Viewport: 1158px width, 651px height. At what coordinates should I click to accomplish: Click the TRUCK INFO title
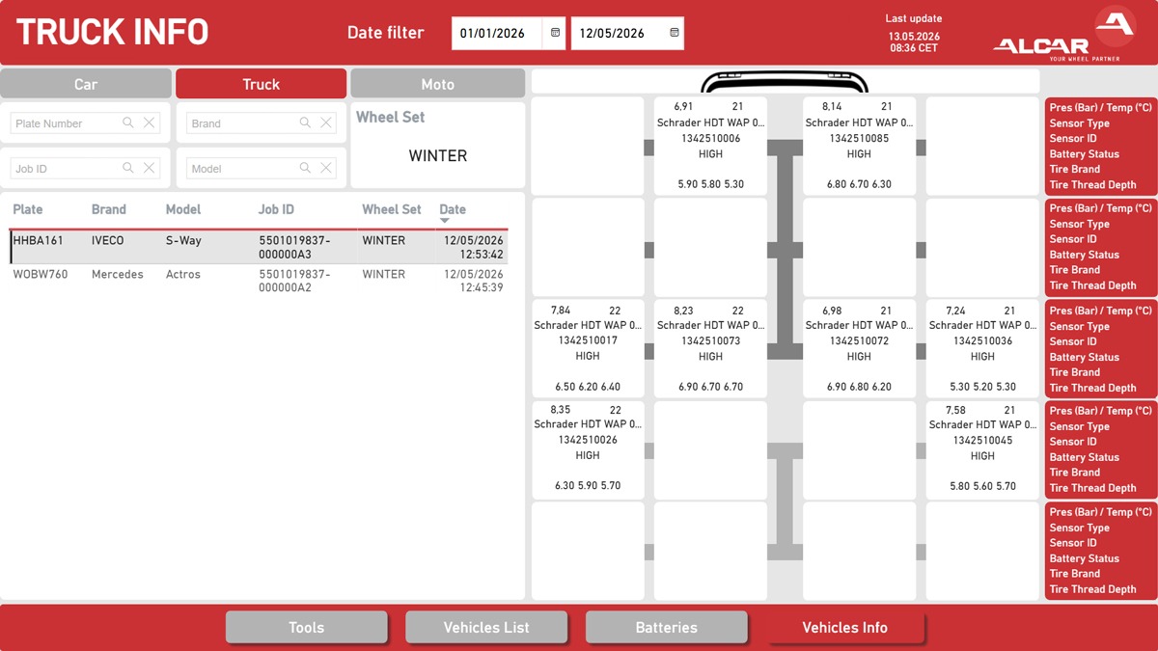tap(112, 32)
